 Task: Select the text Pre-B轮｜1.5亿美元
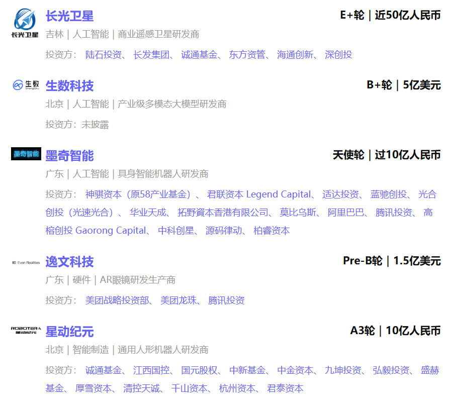tap(392, 261)
